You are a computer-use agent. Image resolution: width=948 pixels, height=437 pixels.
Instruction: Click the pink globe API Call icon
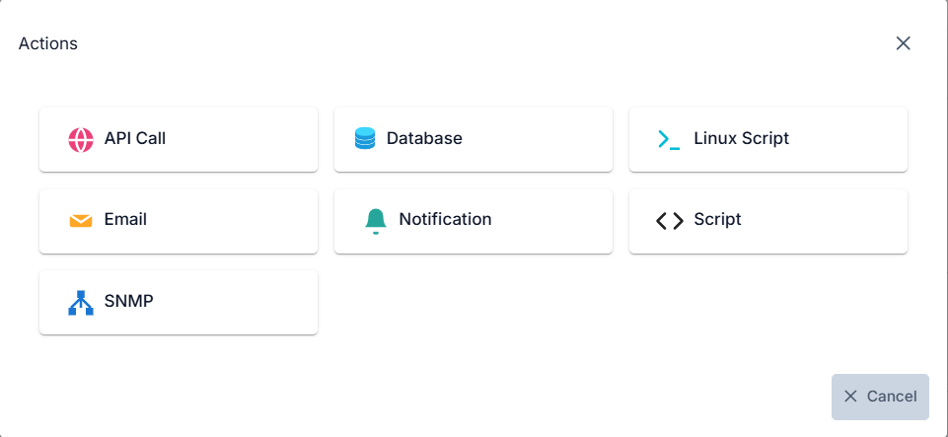coord(81,139)
